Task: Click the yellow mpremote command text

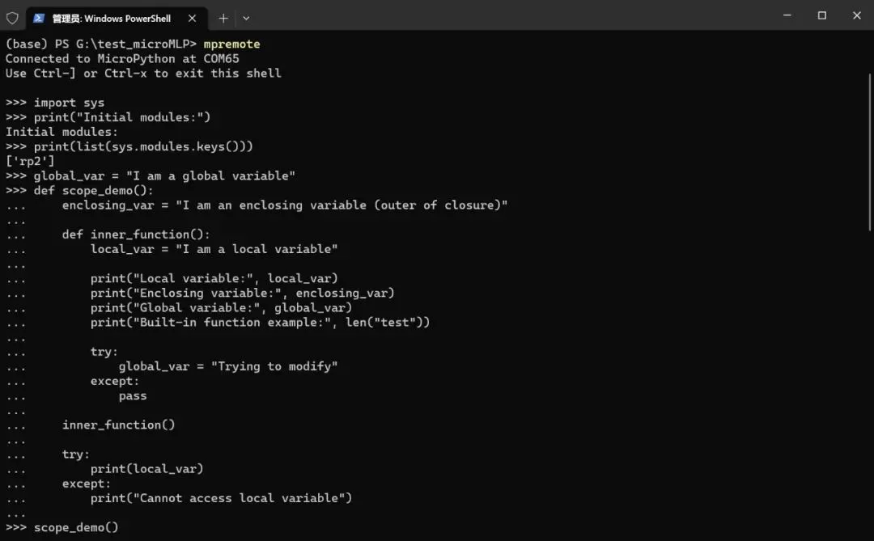Action: (231, 44)
